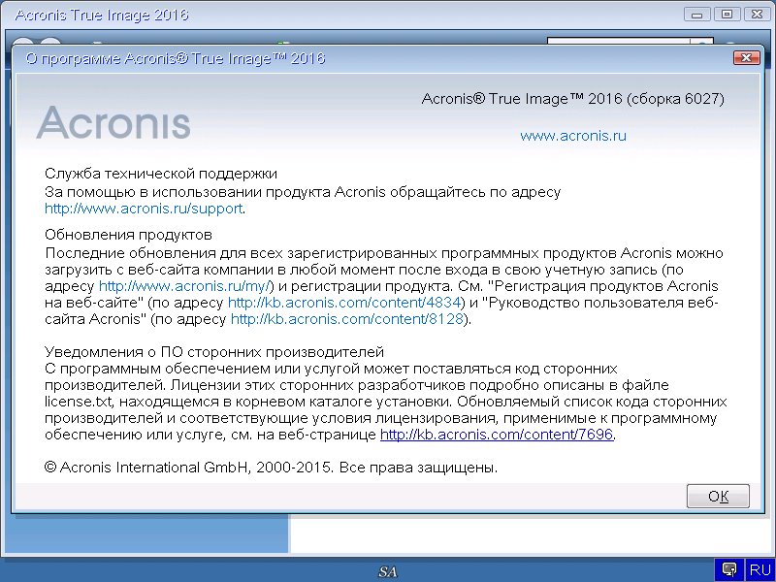Close the About Acronis True Image dialog

[x=745, y=58]
